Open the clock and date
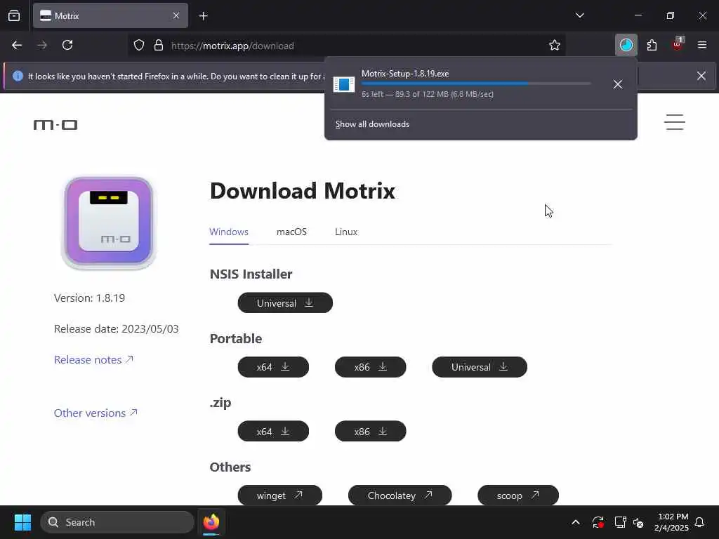Image resolution: width=719 pixels, height=539 pixels. [672, 522]
